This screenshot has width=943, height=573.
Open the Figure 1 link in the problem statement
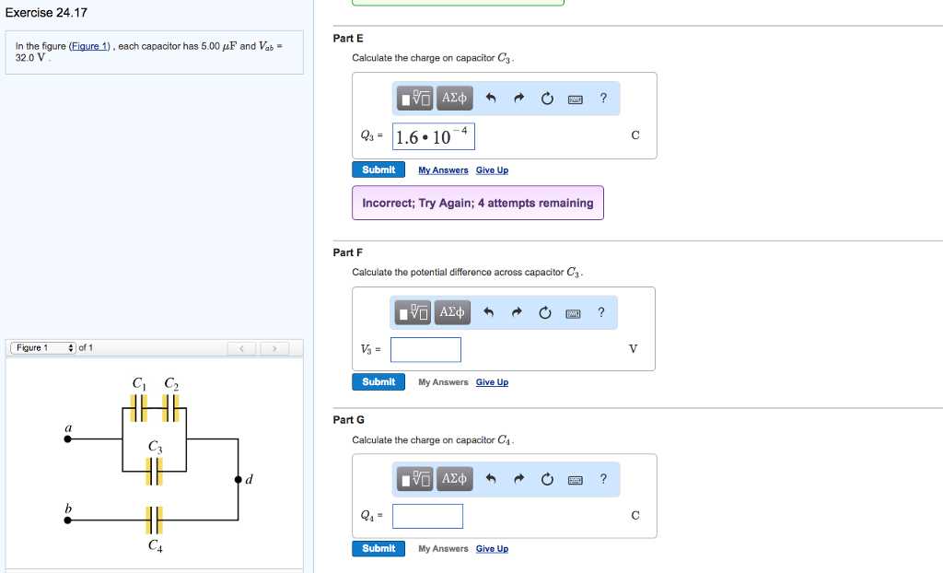89,45
